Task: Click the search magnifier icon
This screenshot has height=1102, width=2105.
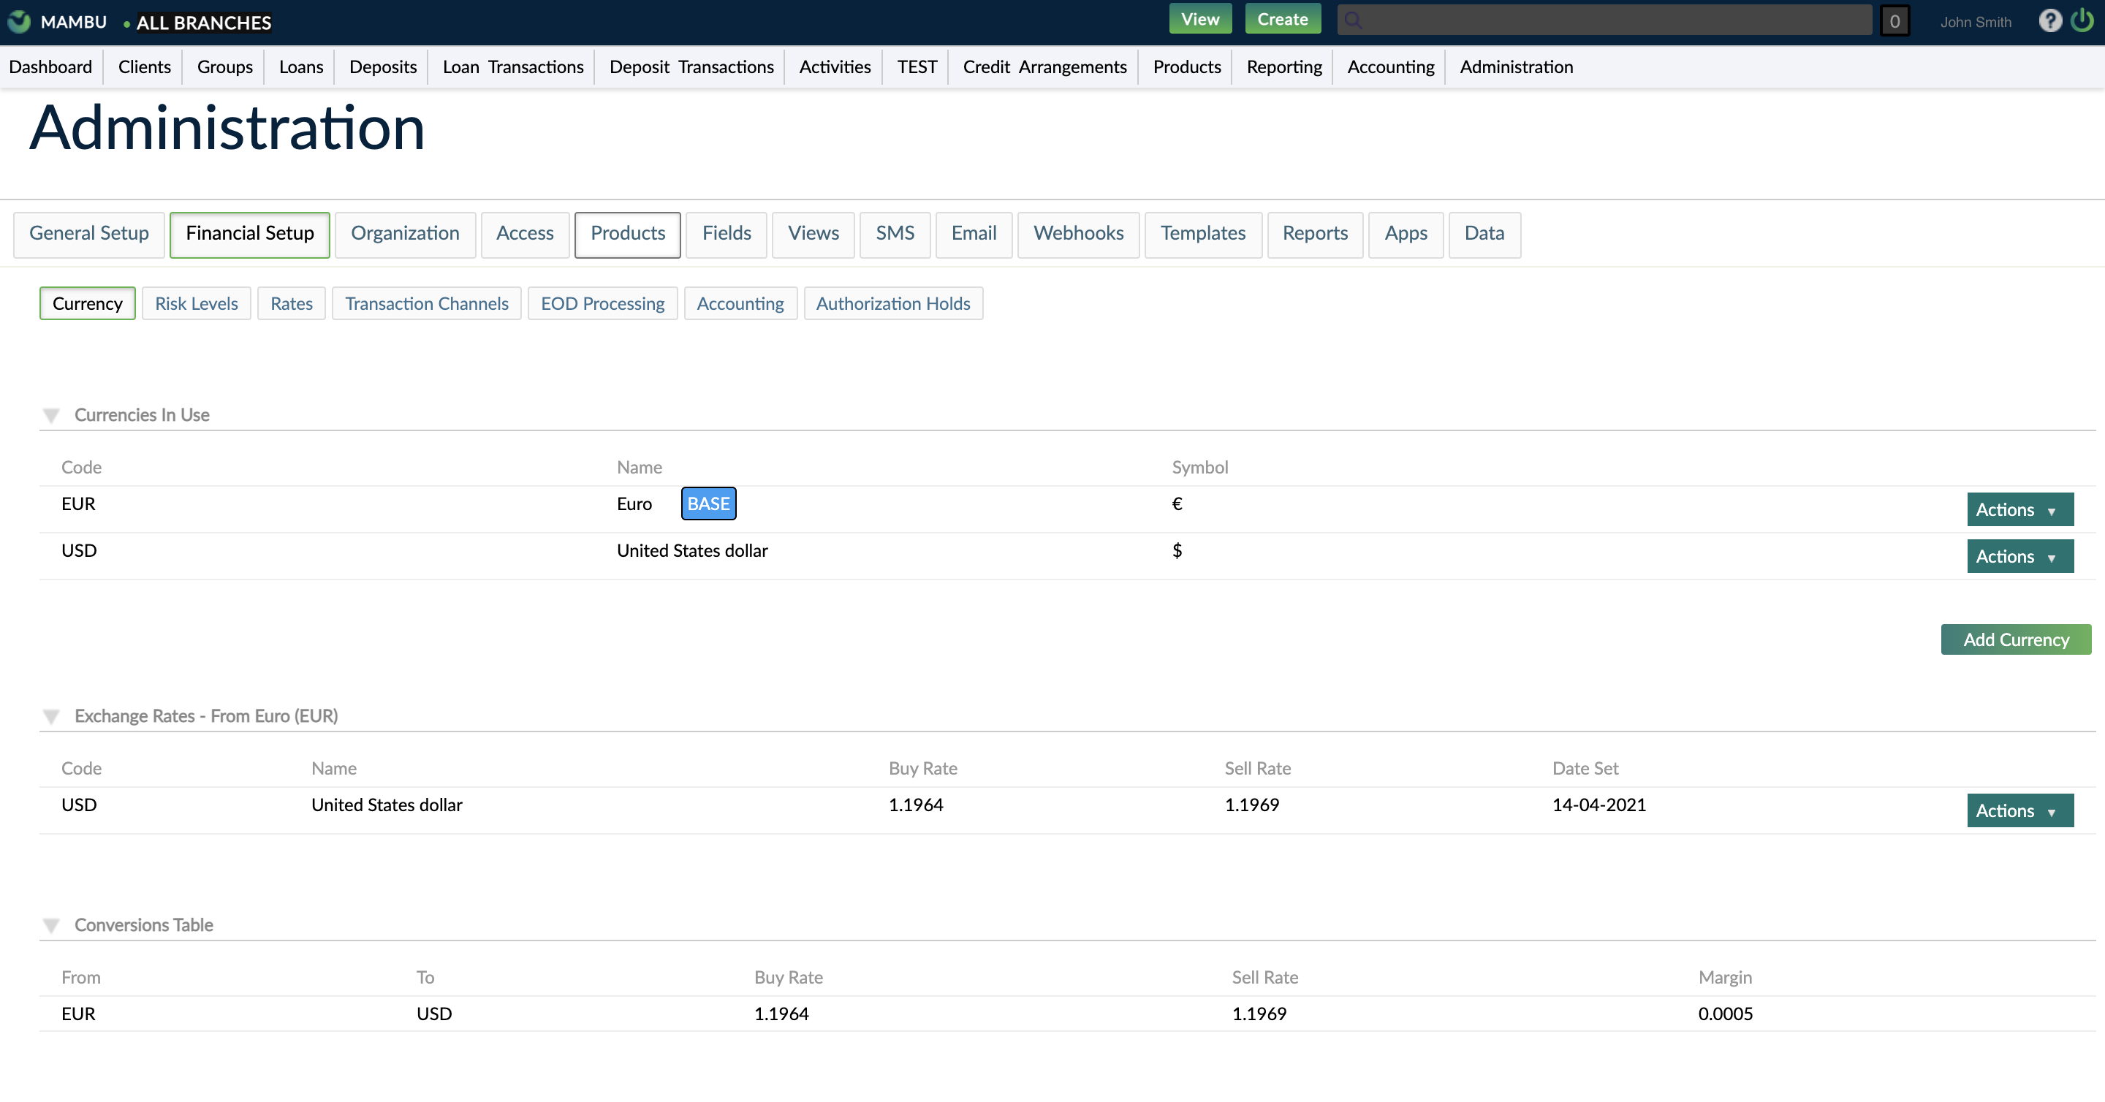Action: click(1353, 19)
